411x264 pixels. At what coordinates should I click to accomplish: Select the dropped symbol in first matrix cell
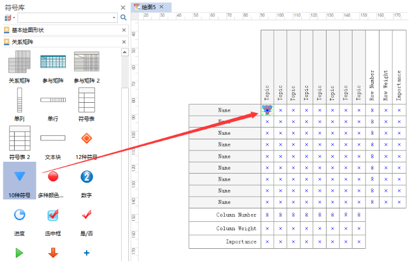click(x=267, y=110)
